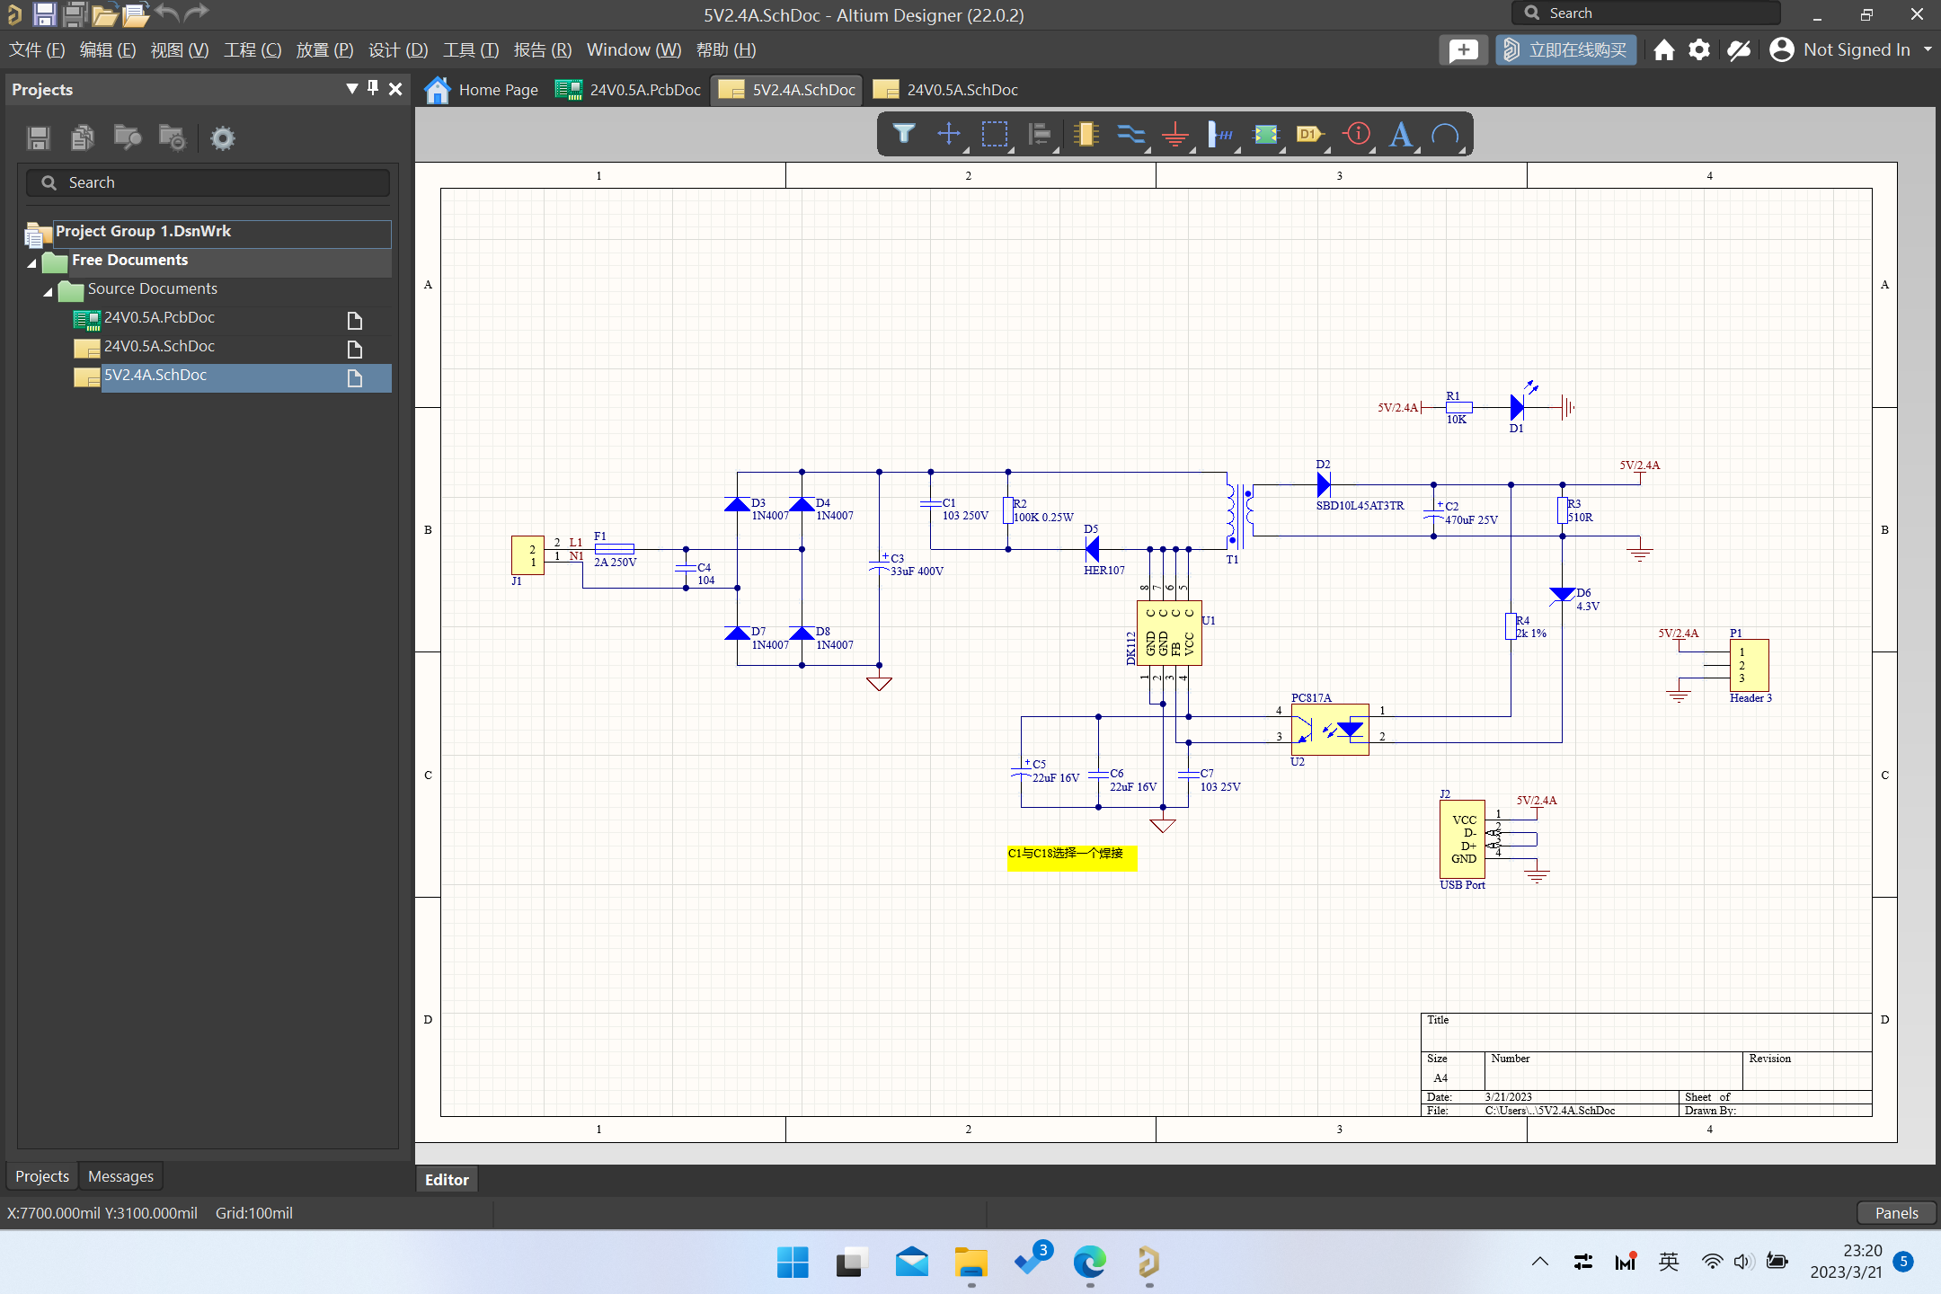Click the Place Part component icon

pos(1086,135)
